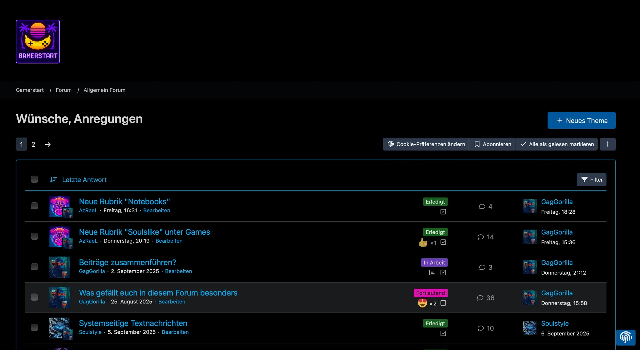Screen dimensions: 640x350
Task: Open the Filter dropdown
Action: (591, 180)
